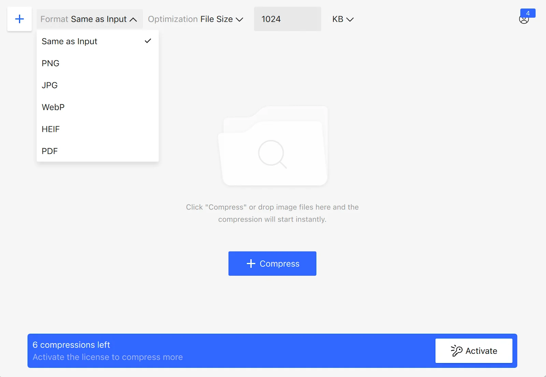The image size is (546, 377).
Task: Choose PNG from format list
Action: click(98, 63)
